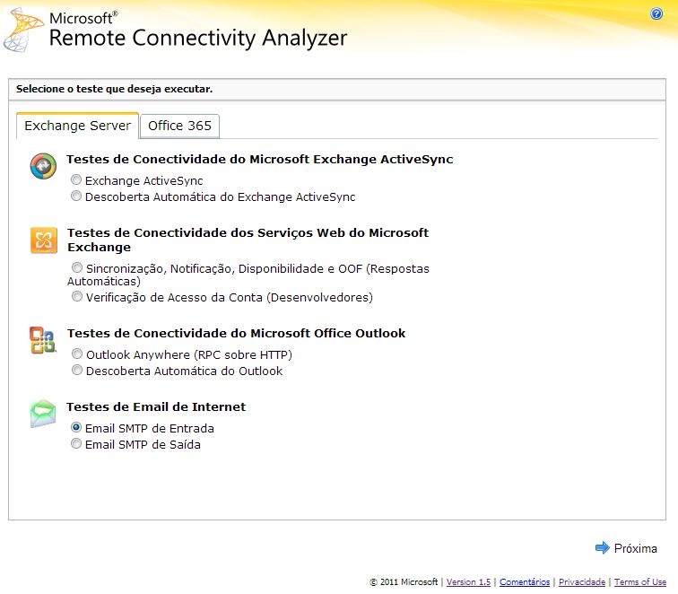Click the Remote Connectivity Analyzer logo

click(24, 29)
